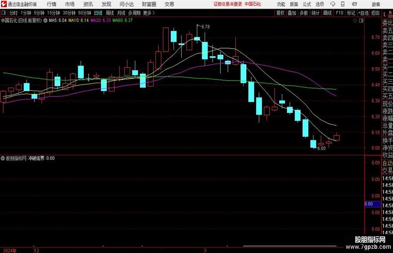Click the 多股 multi-stock button
This screenshot has height=253, width=393.
[304, 13]
